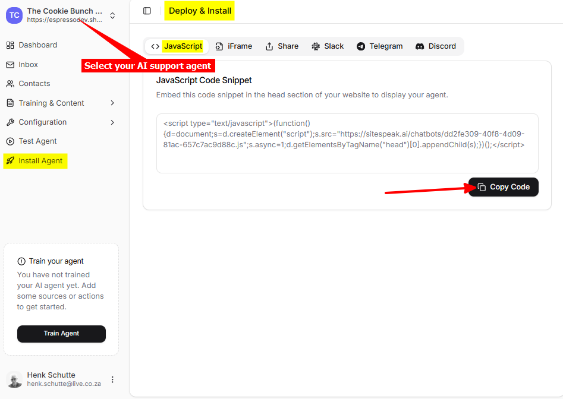Click the henk.schutte@live.co.za email text
Screen dimensions: 563x399
coord(64,384)
